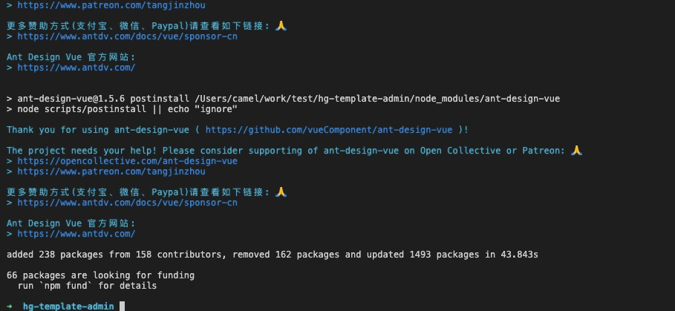Open the opencollective.com/ant-design-vue link
Image resolution: width=675 pixels, height=311 pixels.
point(127,161)
